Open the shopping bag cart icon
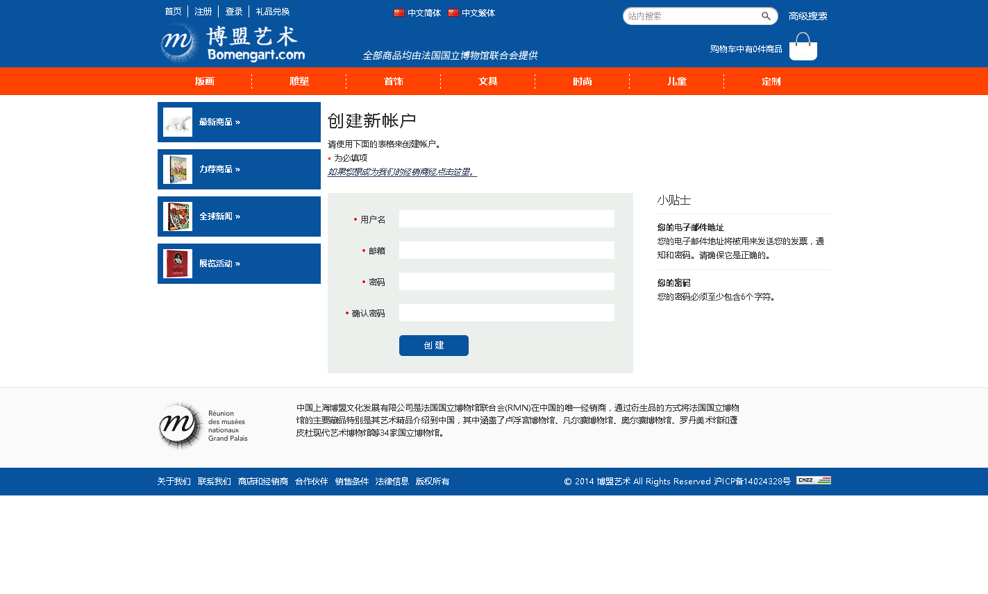 coord(803,46)
